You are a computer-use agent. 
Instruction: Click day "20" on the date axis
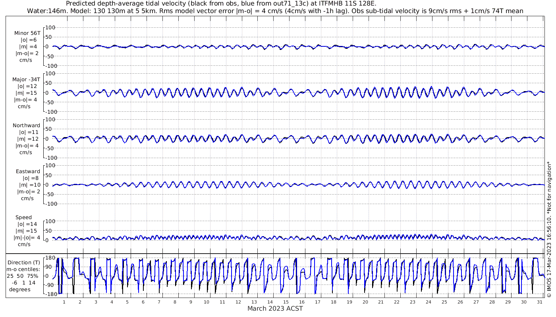[365, 302]
